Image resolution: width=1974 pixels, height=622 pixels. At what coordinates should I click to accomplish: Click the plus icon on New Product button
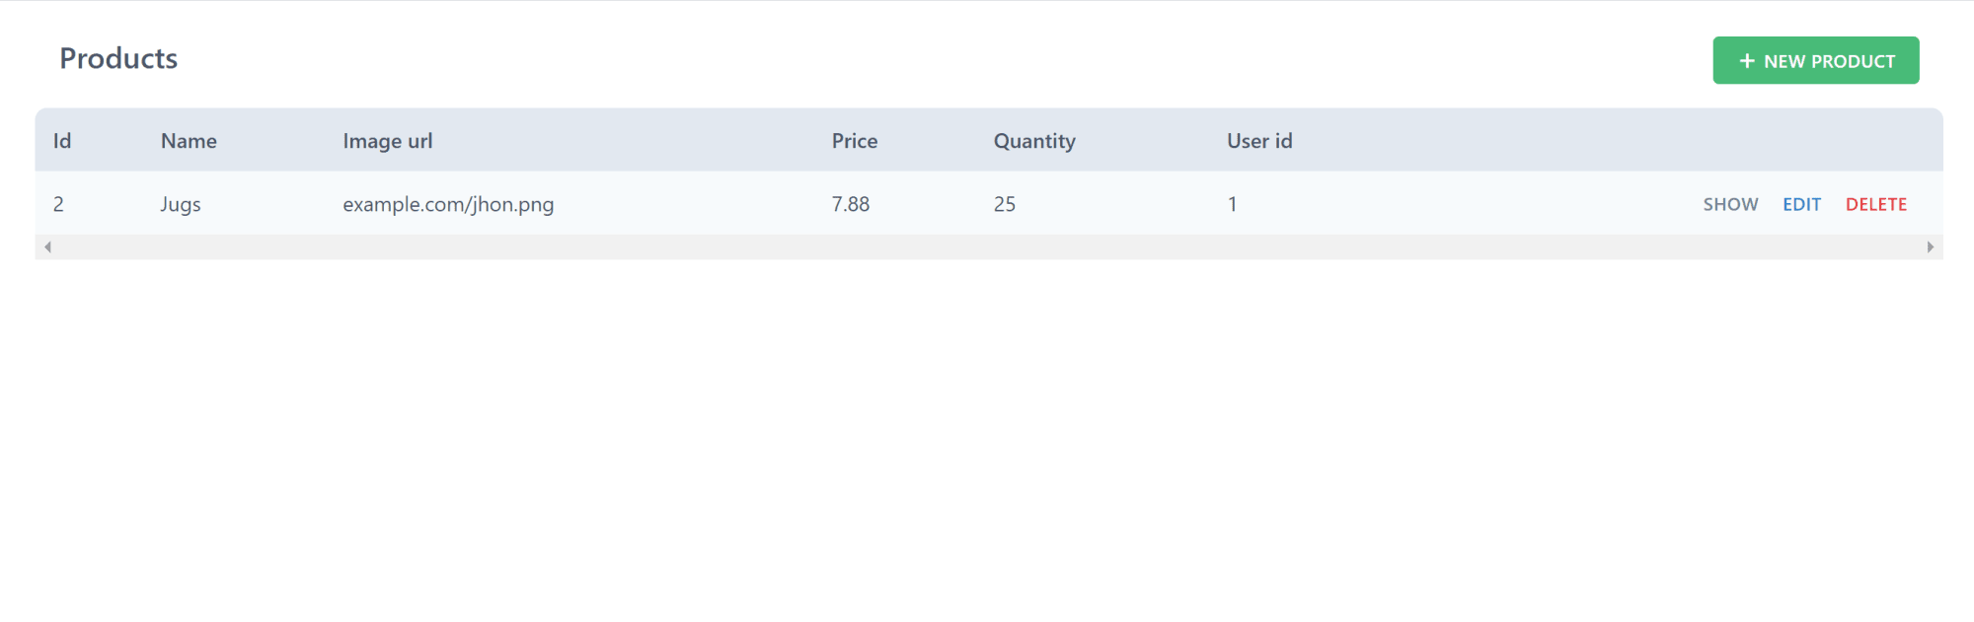click(x=1746, y=61)
